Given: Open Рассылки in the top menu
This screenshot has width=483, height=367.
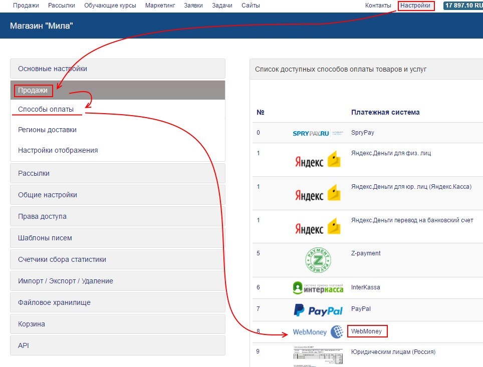Looking at the screenshot, I should tap(62, 6).
